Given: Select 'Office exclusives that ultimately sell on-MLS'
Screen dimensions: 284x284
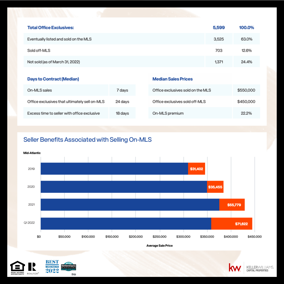Looking at the screenshot, I should click(x=66, y=102).
